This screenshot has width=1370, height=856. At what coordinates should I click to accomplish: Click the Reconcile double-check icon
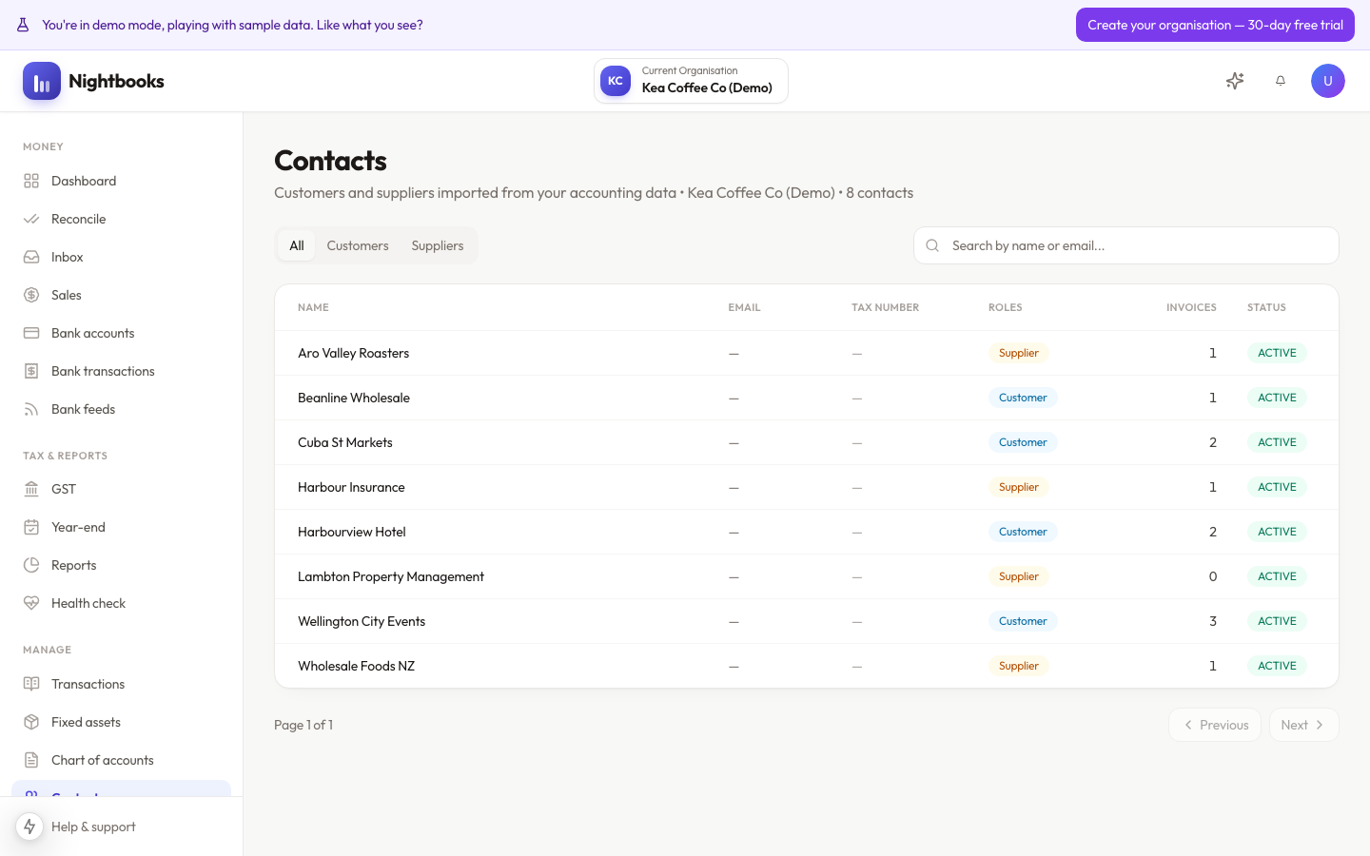pyautogui.click(x=31, y=219)
